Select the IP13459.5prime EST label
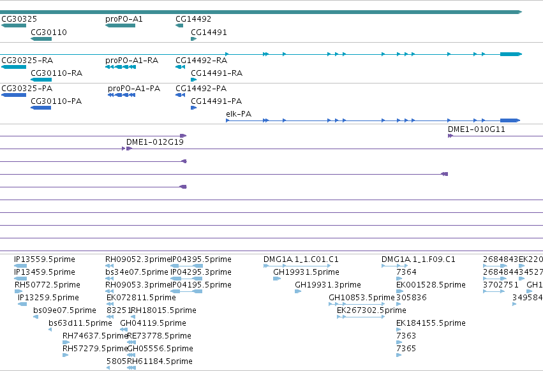 44,272
